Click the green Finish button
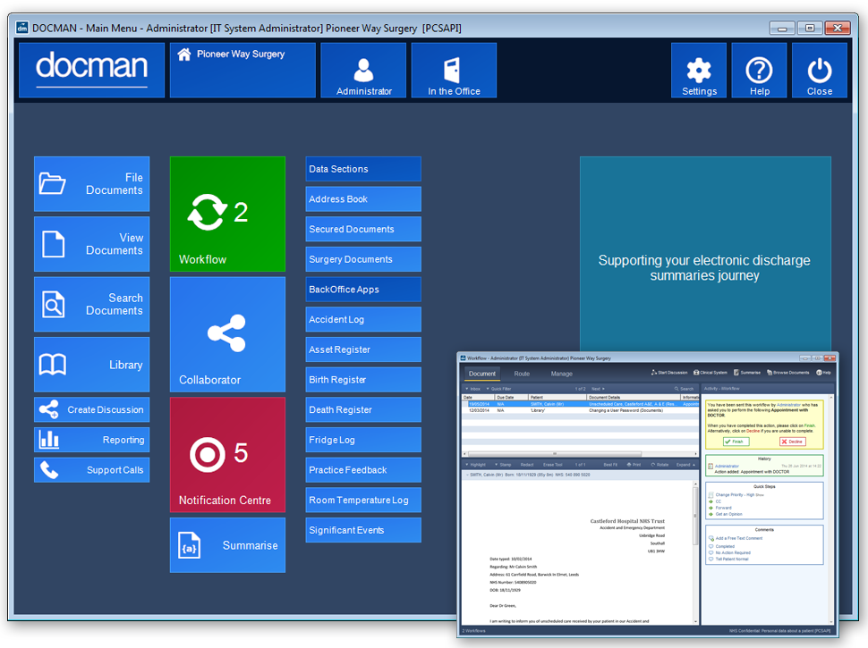 coord(736,442)
